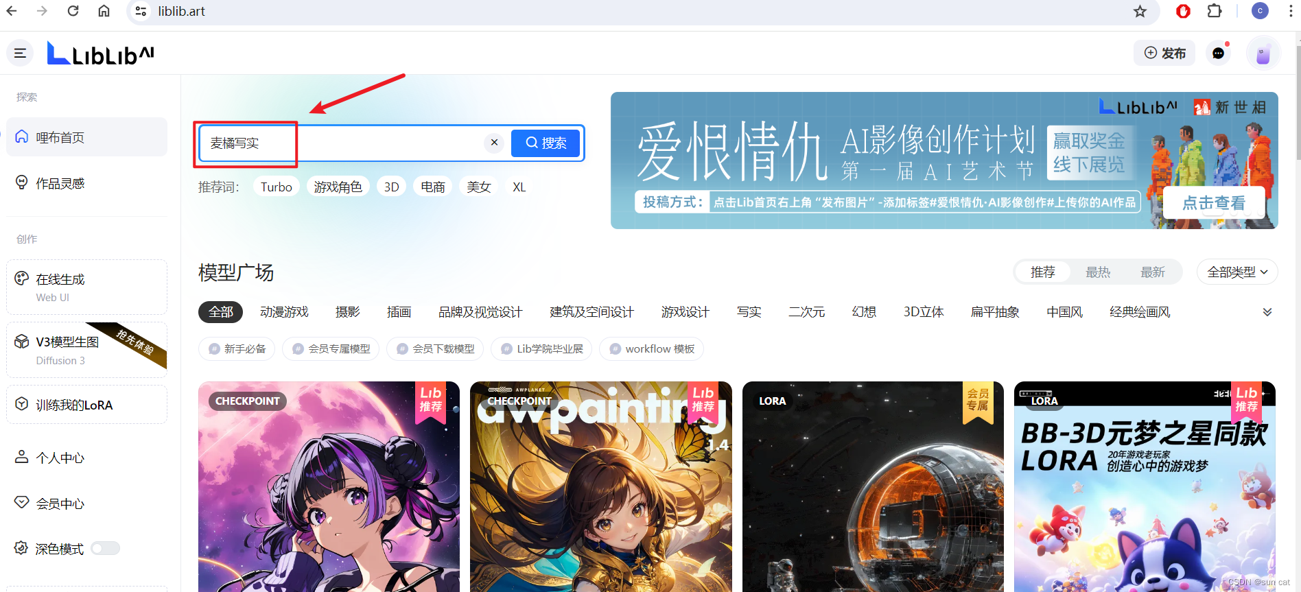The image size is (1301, 592).
Task: Toggle the 深色模式 dark mode switch
Action: click(x=105, y=548)
